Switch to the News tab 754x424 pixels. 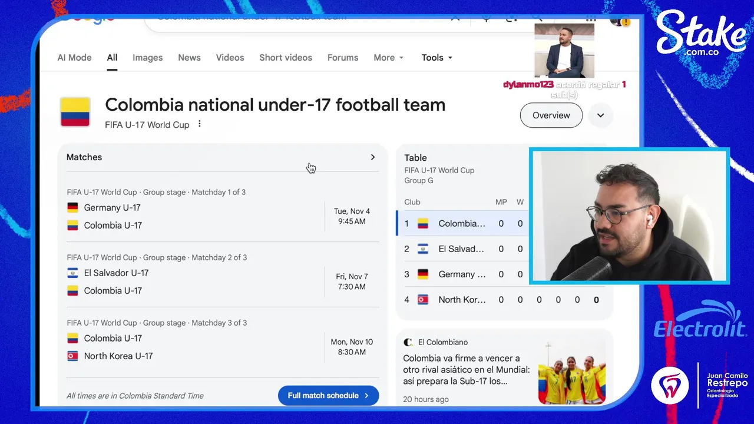189,58
